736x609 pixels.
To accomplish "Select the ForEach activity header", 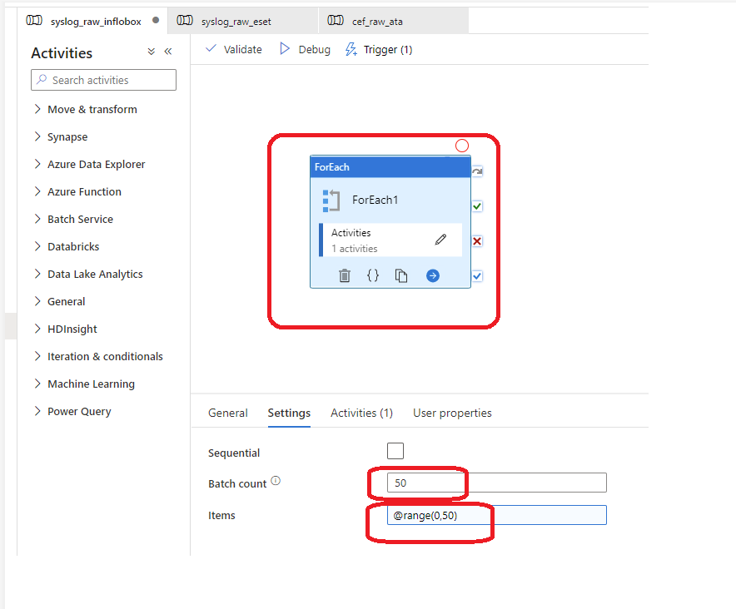I will (390, 167).
